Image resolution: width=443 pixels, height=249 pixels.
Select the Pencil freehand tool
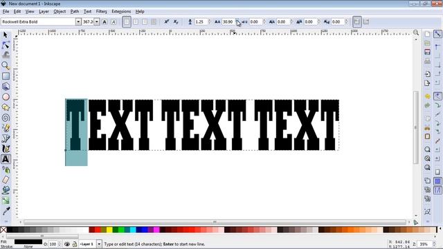[x=6, y=128]
